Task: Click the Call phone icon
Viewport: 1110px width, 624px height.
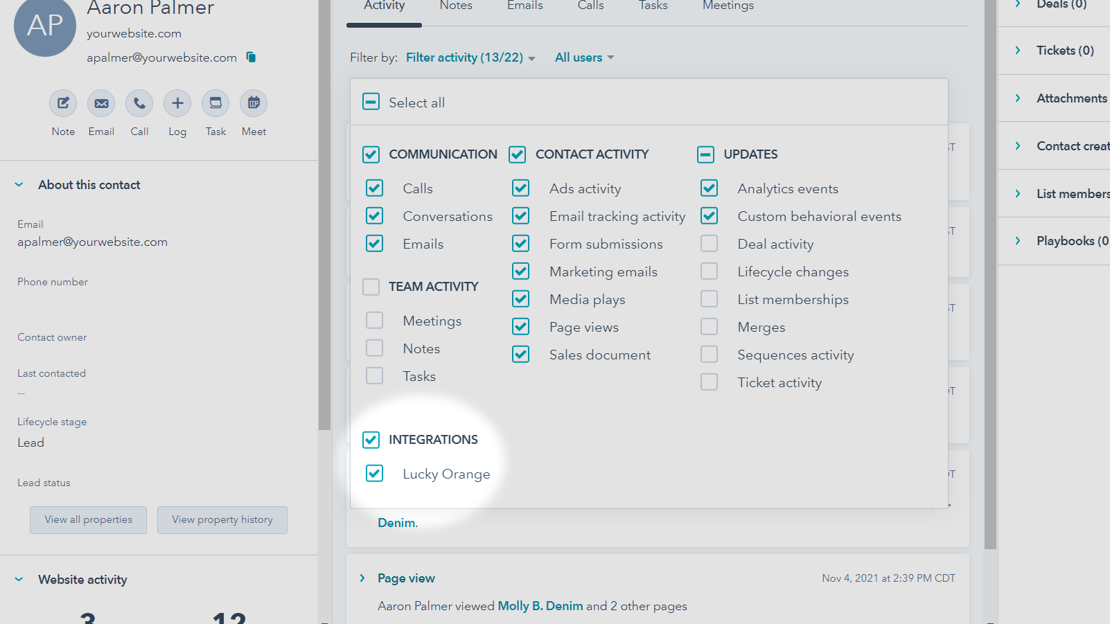Action: (139, 103)
